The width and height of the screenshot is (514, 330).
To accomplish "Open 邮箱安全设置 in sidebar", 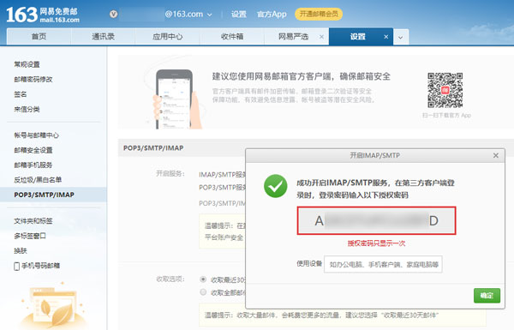I will point(33,150).
